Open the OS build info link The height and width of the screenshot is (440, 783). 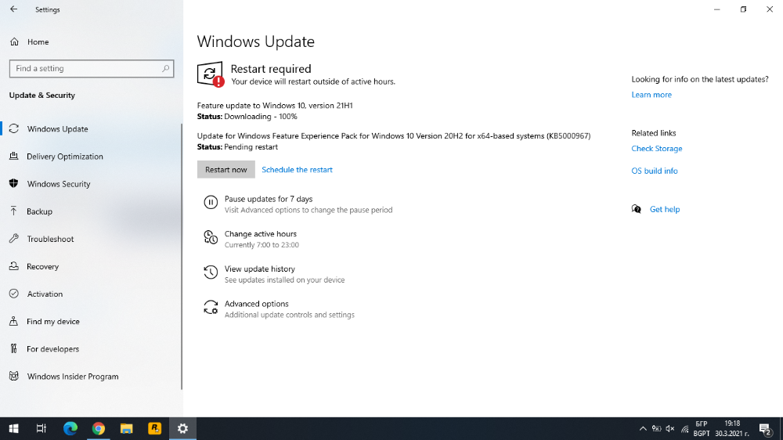pyautogui.click(x=655, y=171)
